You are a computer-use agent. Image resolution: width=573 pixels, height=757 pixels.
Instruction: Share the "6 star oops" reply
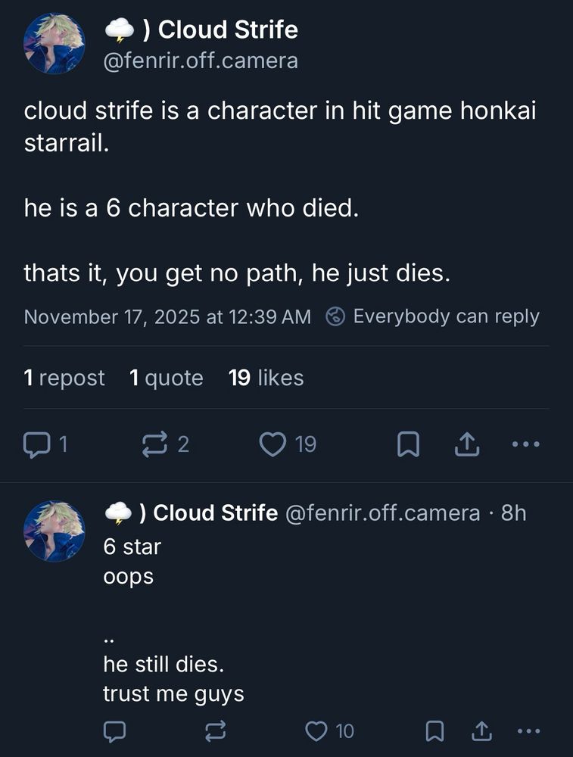[x=481, y=731]
